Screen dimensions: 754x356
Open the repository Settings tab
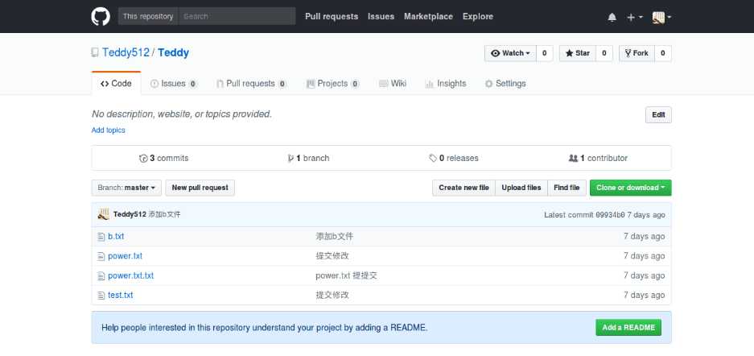tap(505, 83)
